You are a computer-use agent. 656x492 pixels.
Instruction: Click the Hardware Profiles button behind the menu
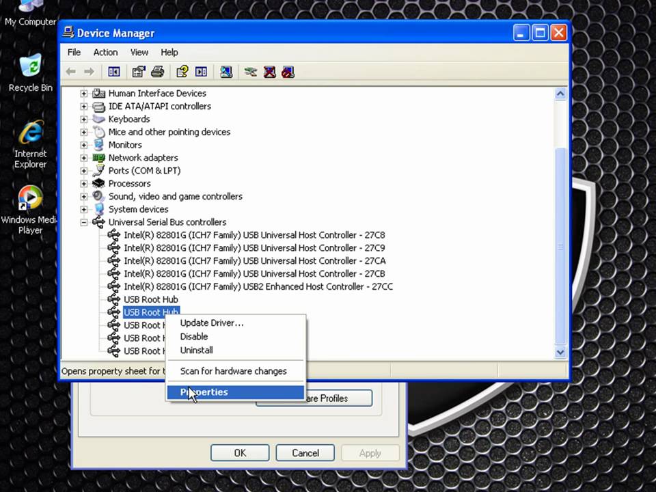(339, 398)
